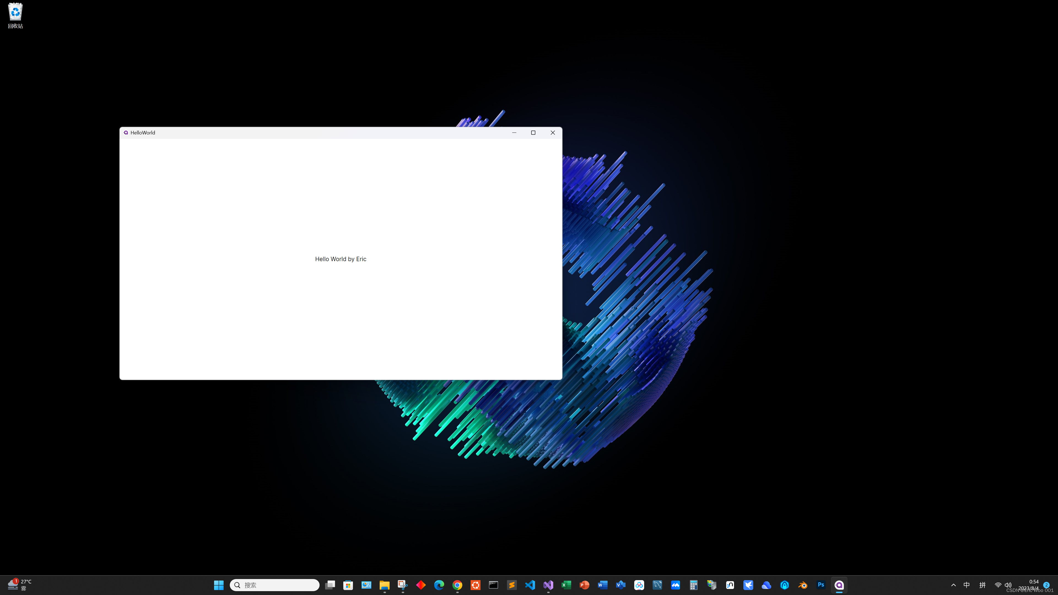This screenshot has width=1058, height=595.
Task: Toggle the 拼 Pinyin input indicator
Action: click(983, 585)
